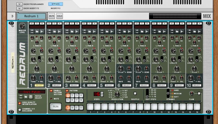This screenshot has height=124, width=218.
Task: Expand Show Insert FX section
Action: point(19,8)
